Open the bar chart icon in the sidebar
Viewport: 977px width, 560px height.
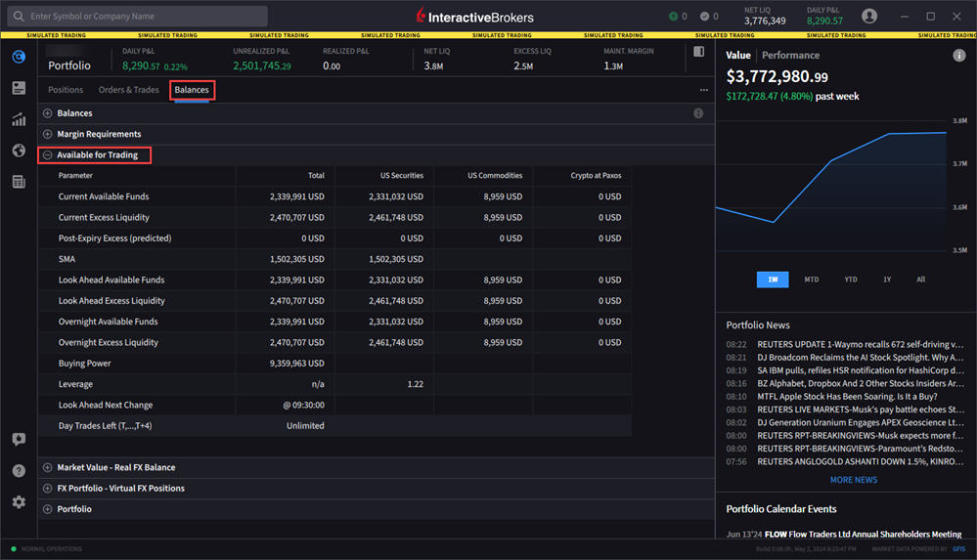19,119
